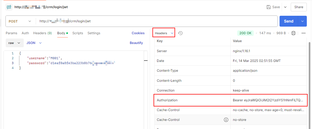
Task: Open the Headers (9) request tab
Action: tap(43, 33)
